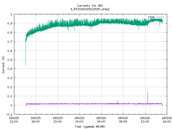172x129 pixels.
Task: Click the "Currents for MEX" chart title
Action: click(x=90, y=6)
